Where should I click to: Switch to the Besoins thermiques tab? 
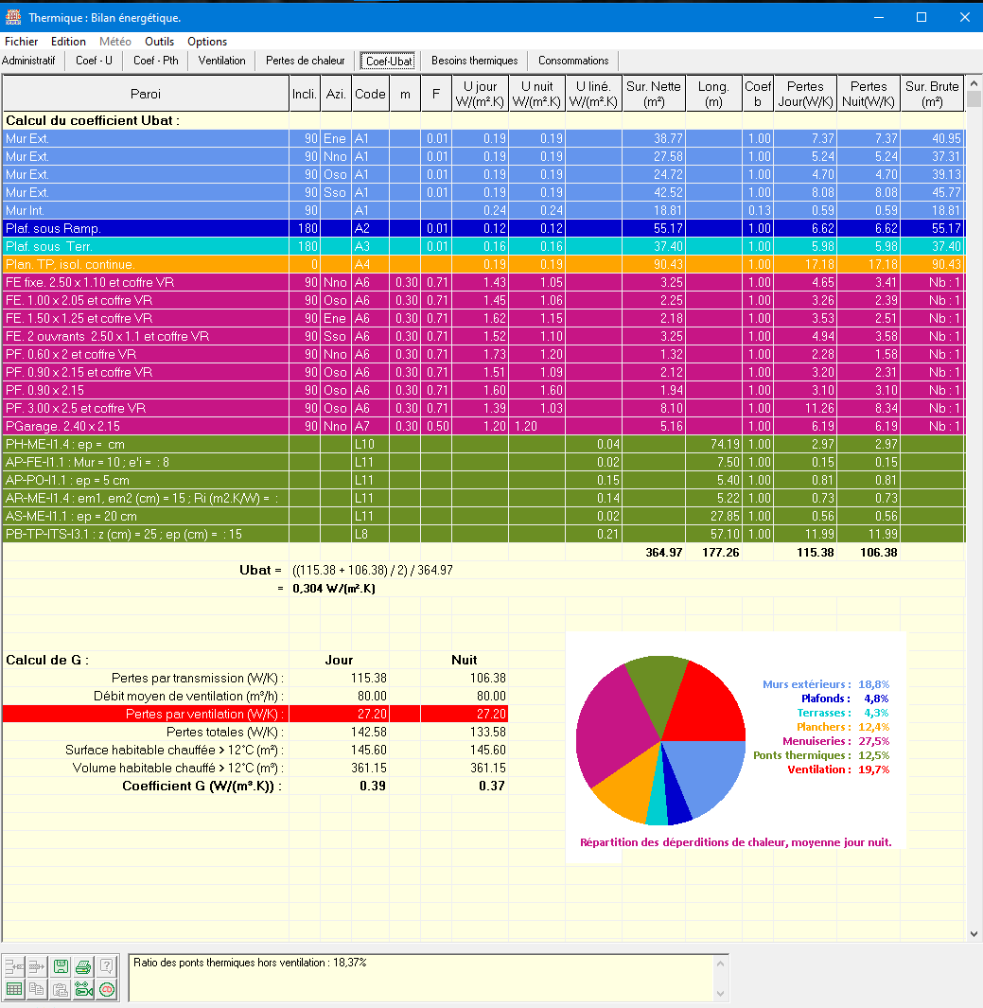tap(474, 61)
